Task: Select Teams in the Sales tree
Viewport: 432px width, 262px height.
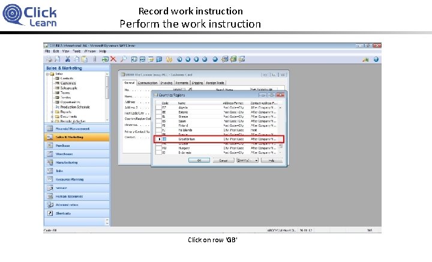Action: pos(65,93)
